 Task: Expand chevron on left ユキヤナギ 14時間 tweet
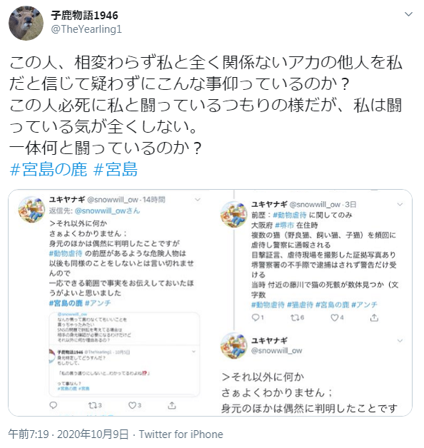pyautogui.click(x=198, y=200)
